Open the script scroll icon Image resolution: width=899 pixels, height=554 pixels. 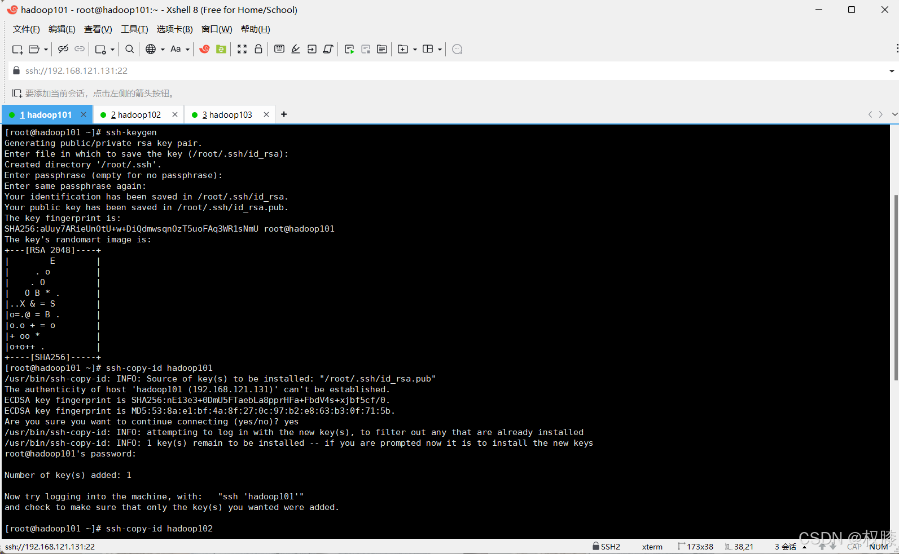click(x=328, y=49)
